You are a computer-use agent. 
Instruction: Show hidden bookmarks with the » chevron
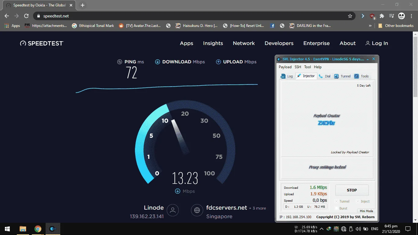click(x=370, y=26)
